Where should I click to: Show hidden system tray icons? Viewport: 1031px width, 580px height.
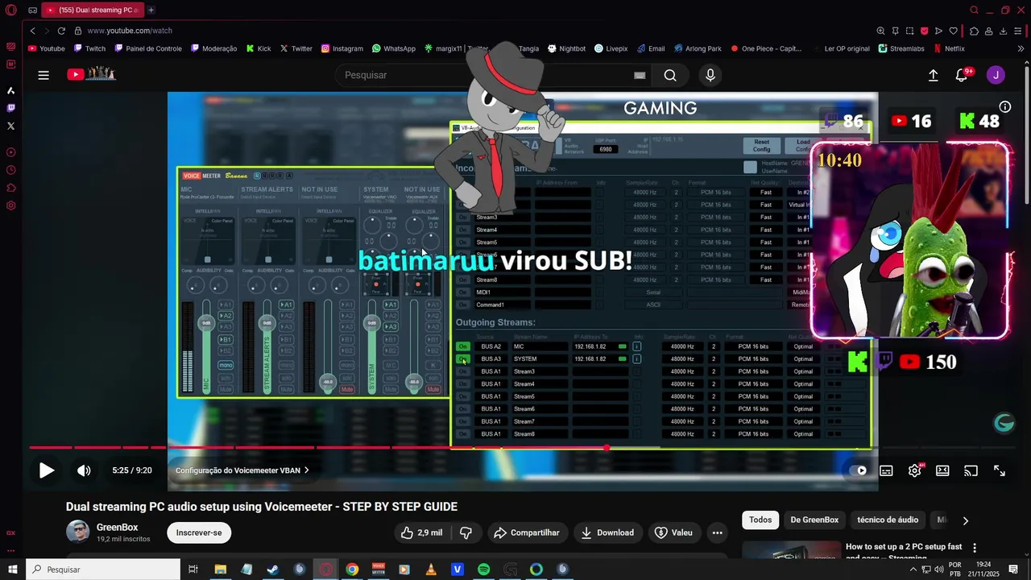[x=913, y=570]
